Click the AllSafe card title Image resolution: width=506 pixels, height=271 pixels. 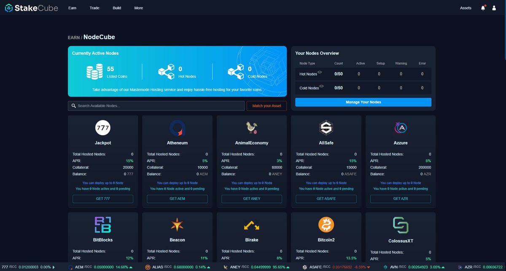click(326, 143)
